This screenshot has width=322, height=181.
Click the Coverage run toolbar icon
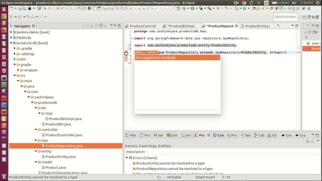(201, 9)
